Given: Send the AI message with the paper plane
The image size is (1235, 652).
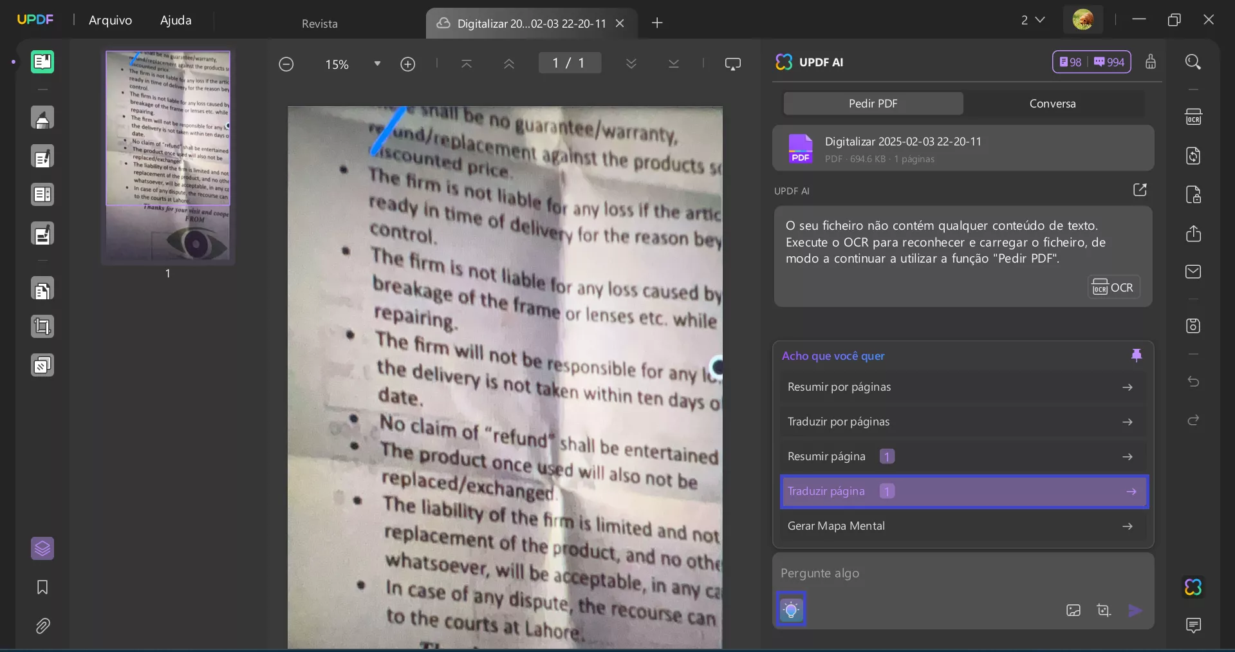Looking at the screenshot, I should click(1135, 610).
